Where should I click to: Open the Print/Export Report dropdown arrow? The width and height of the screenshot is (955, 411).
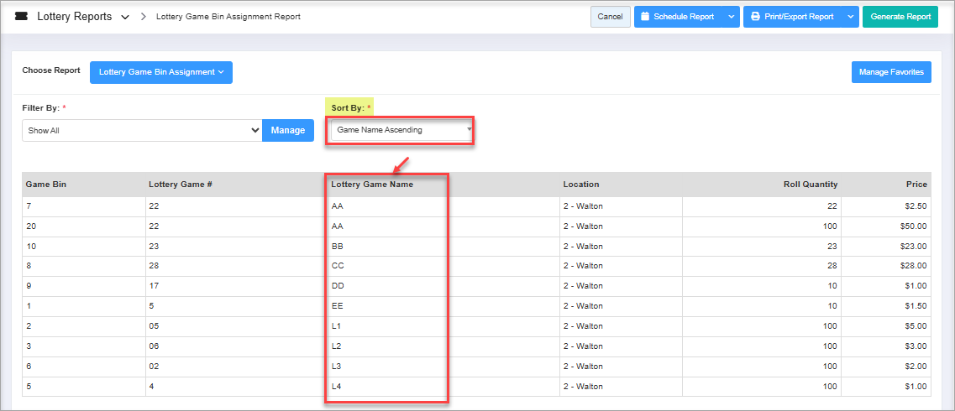(850, 17)
